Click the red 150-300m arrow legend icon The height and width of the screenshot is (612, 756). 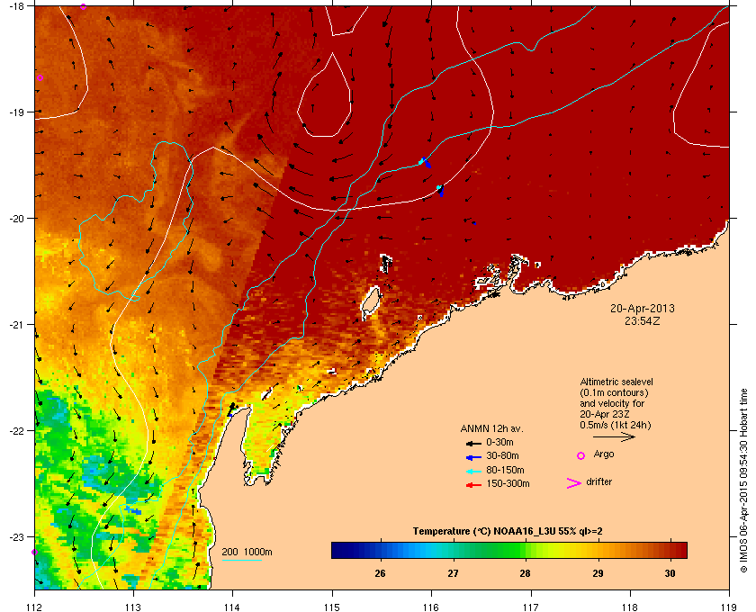click(x=473, y=485)
